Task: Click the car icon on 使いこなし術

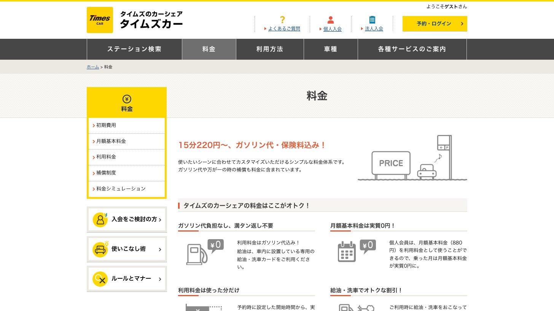Action: (x=100, y=249)
